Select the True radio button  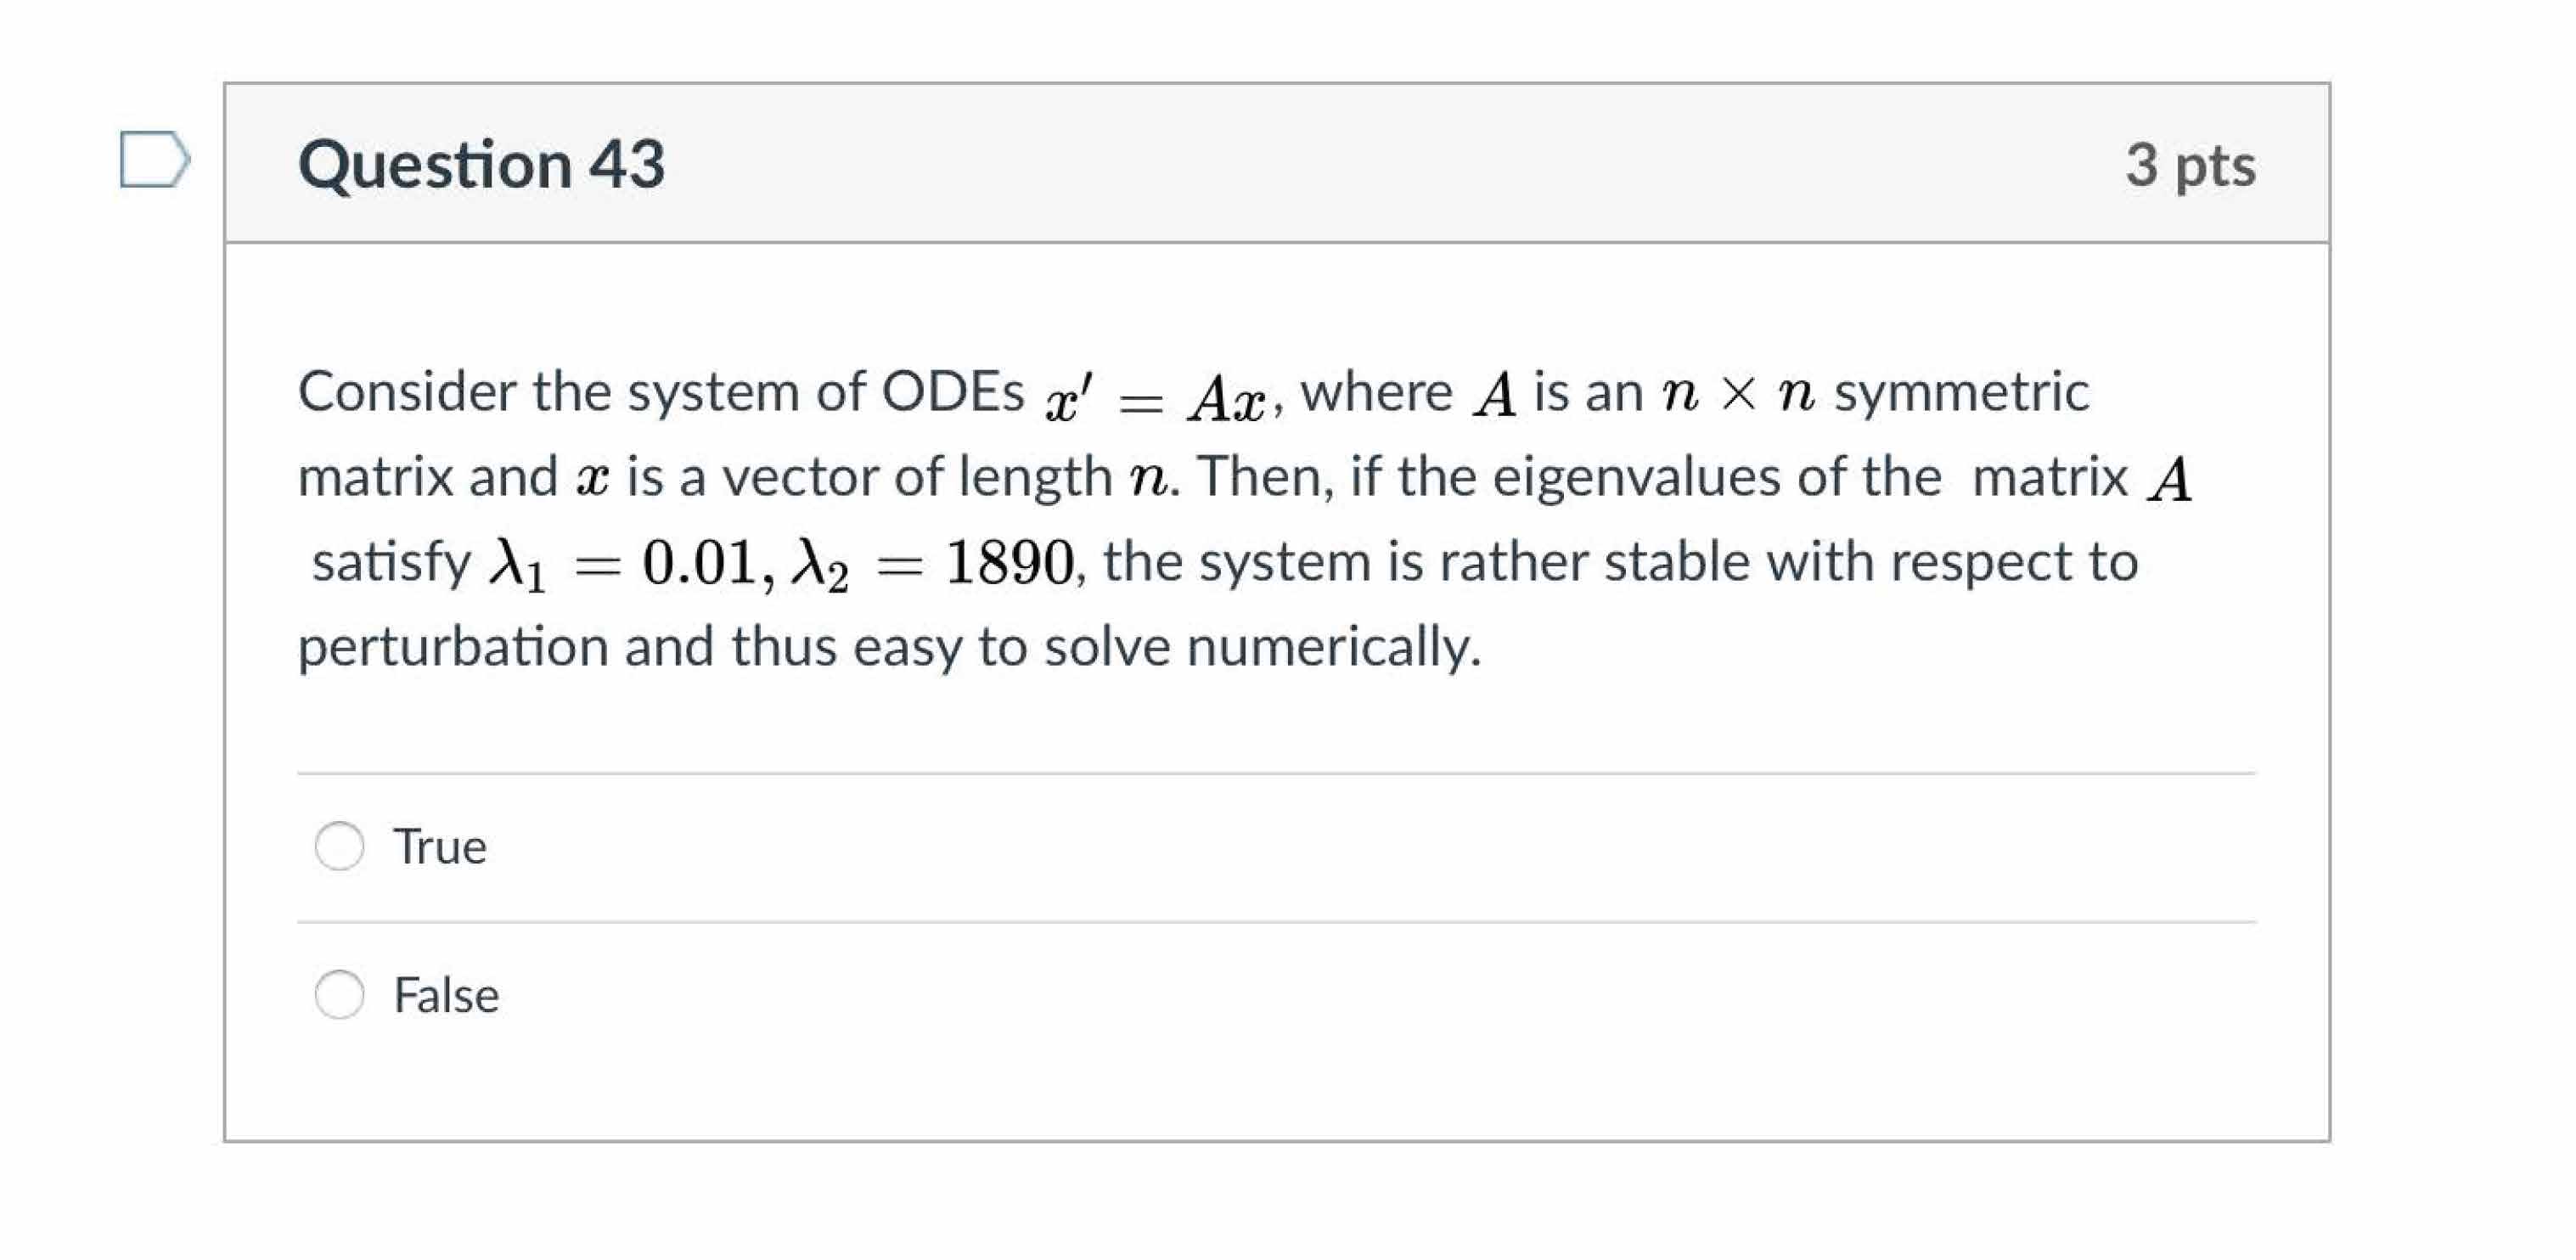[x=339, y=846]
